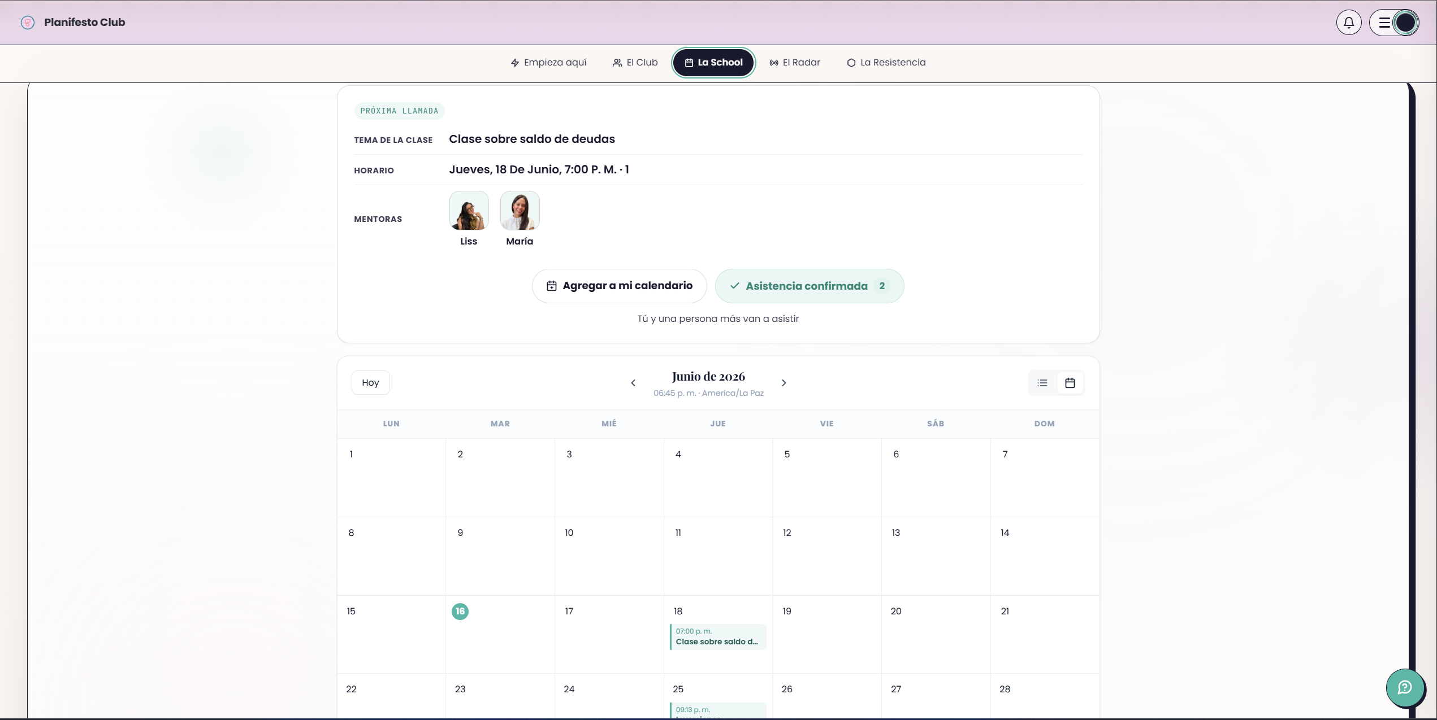
Task: Open the El Club tab
Action: coord(635,63)
